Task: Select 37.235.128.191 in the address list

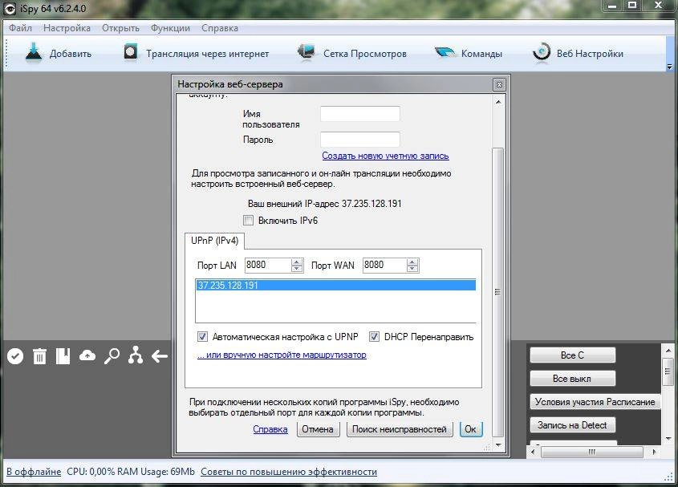Action: (335, 286)
